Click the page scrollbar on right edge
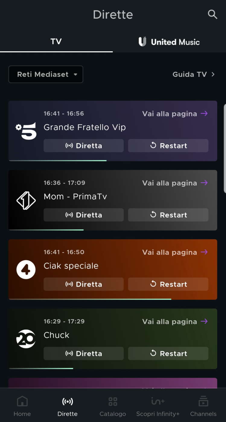Viewport: 226px width, 422px height. click(224, 148)
